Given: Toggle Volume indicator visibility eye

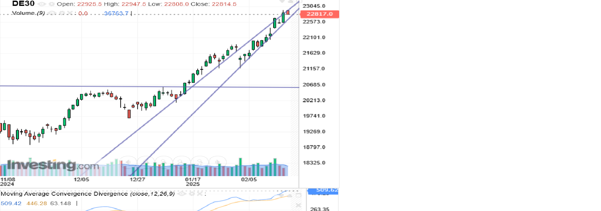Looking at the screenshot, I should pyautogui.click(x=52, y=13).
